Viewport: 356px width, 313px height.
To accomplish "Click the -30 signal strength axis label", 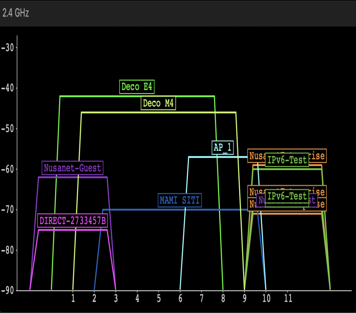I will pyautogui.click(x=8, y=48).
